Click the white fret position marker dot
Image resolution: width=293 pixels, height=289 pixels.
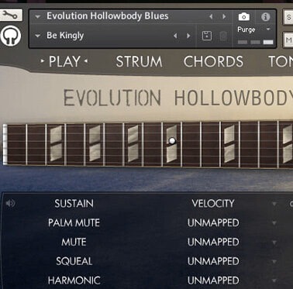coord(172,141)
